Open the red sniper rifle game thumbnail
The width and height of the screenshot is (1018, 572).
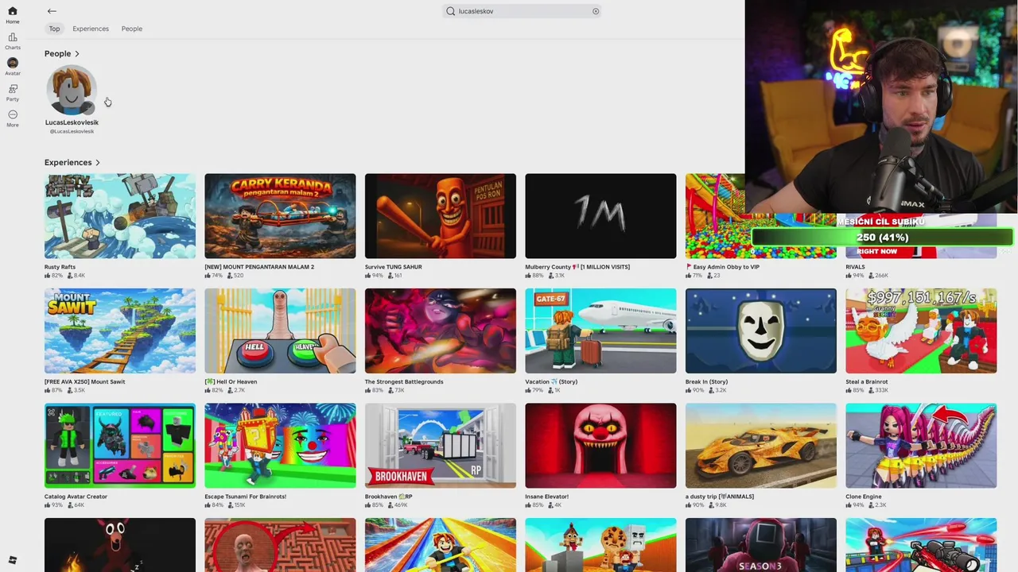(921, 545)
